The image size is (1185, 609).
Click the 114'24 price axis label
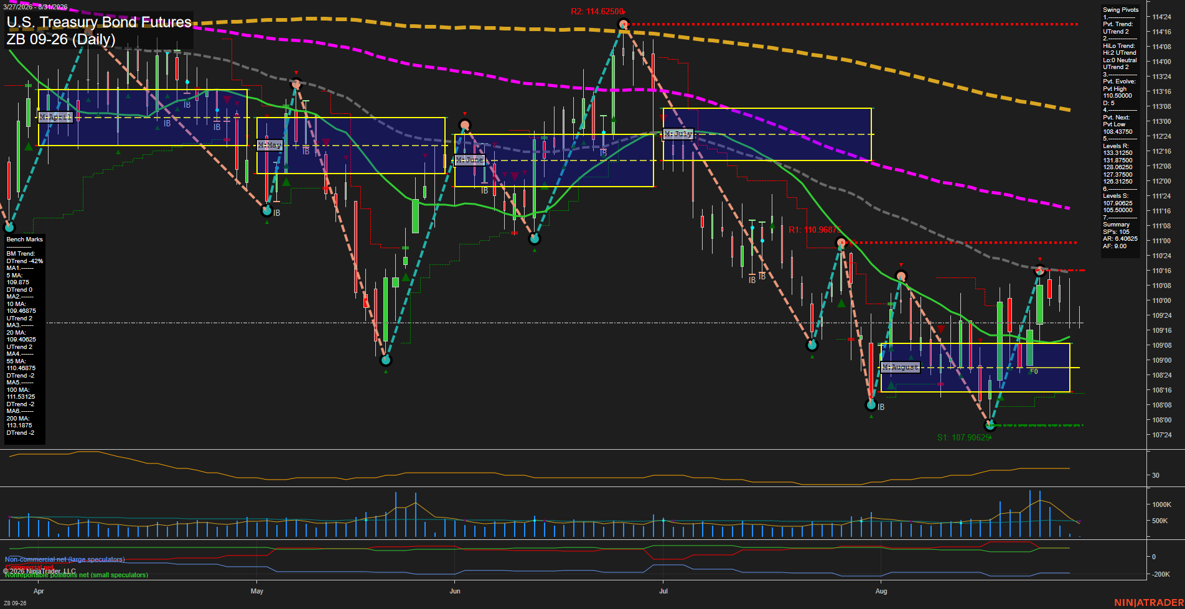(1161, 17)
